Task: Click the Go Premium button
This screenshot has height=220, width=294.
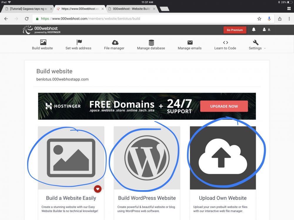Action: point(235,30)
